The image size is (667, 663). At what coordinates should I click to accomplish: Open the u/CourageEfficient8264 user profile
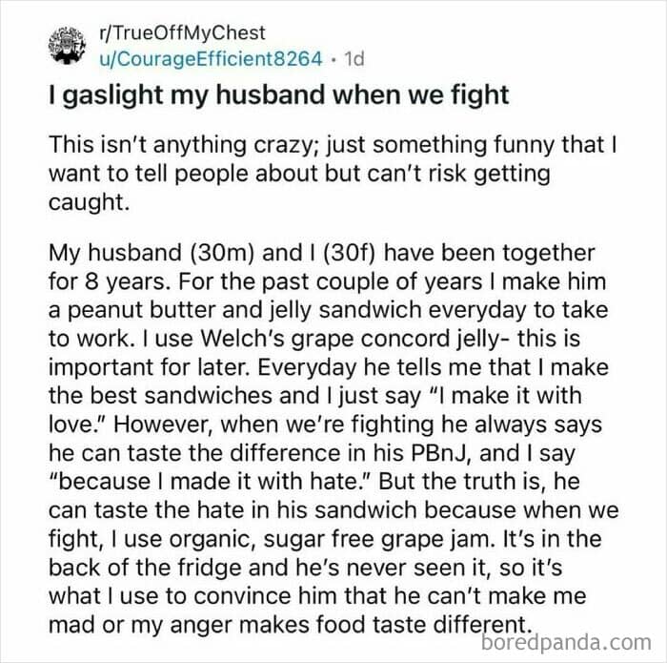pyautogui.click(x=211, y=59)
